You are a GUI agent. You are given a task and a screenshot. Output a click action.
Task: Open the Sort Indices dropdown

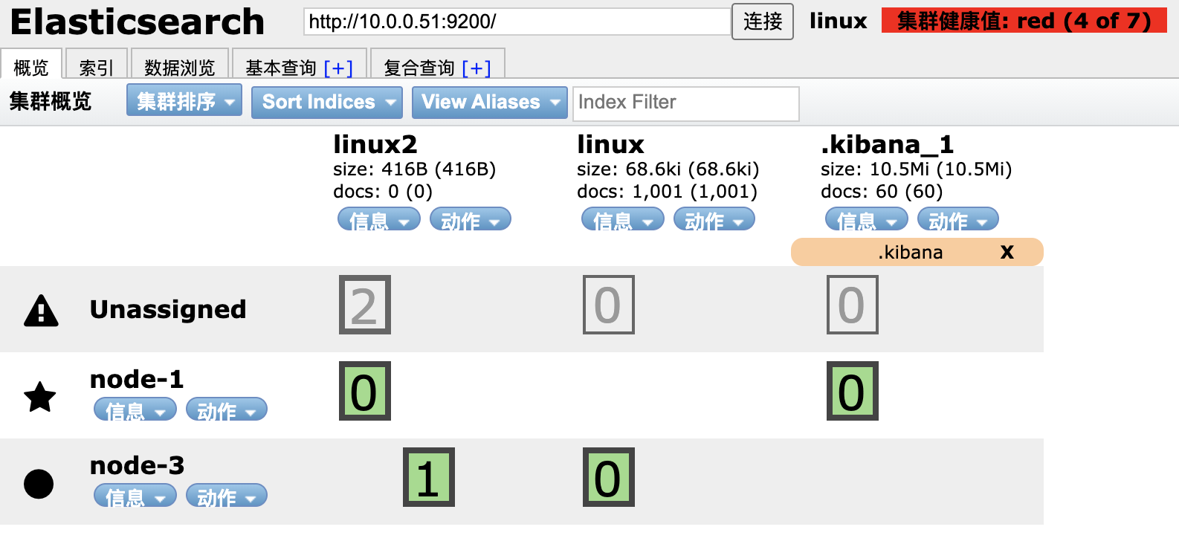pyautogui.click(x=327, y=103)
